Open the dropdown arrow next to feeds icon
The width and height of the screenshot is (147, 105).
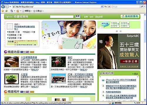[21, 11]
